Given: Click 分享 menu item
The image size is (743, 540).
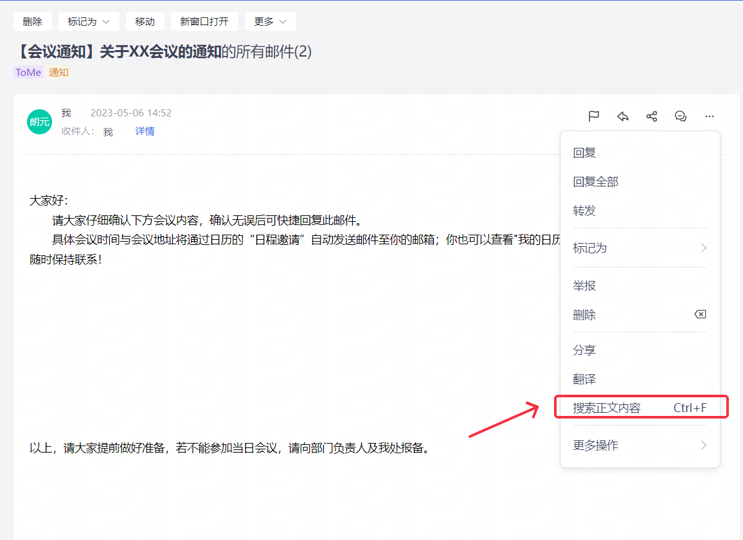Looking at the screenshot, I should click(640, 350).
